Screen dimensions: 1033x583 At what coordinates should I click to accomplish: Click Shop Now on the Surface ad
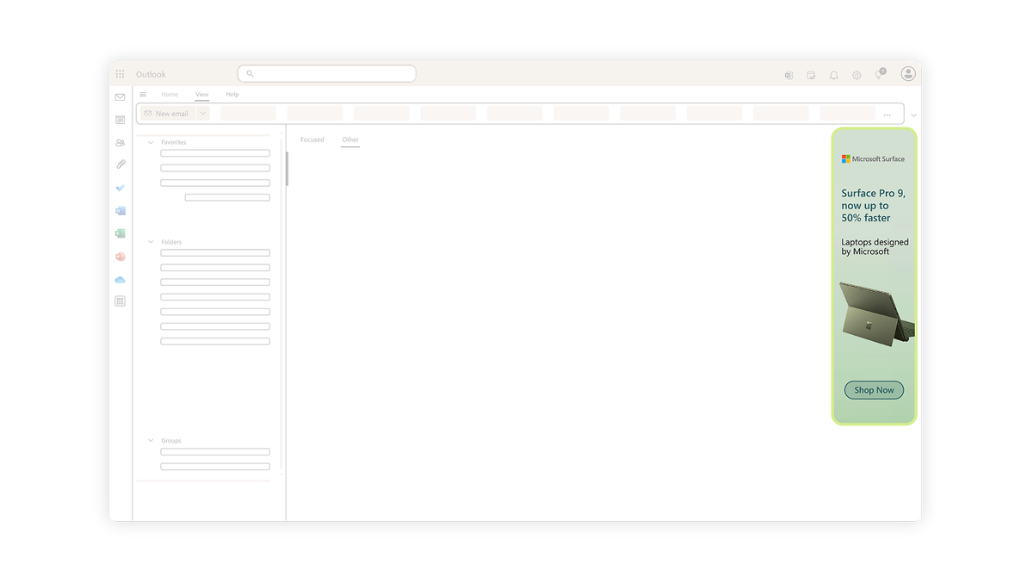click(x=874, y=389)
